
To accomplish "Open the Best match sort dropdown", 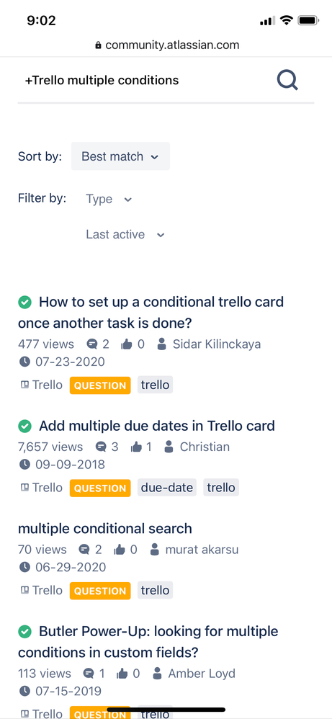I will pyautogui.click(x=120, y=156).
